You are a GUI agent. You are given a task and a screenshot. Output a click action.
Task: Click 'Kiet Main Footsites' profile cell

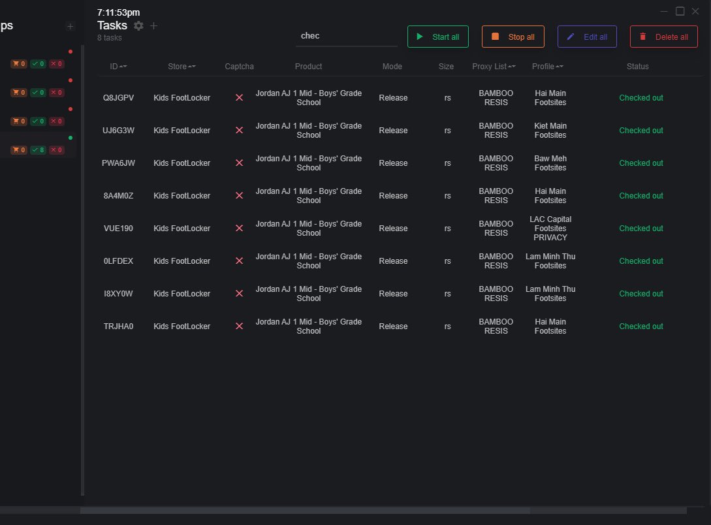[x=550, y=130]
